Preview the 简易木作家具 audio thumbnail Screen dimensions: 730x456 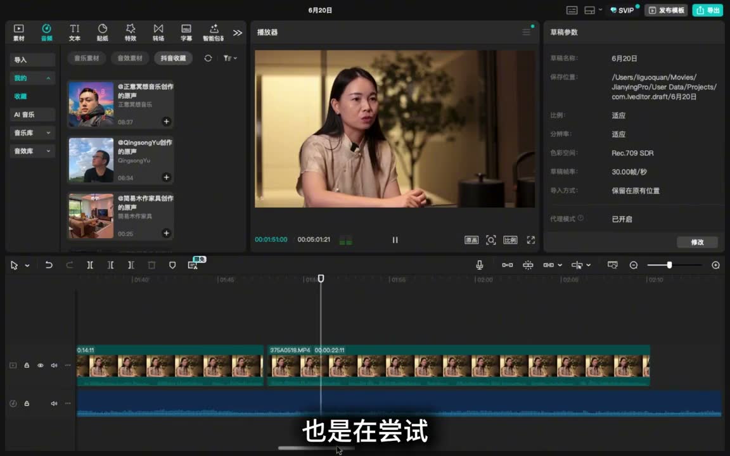91,216
